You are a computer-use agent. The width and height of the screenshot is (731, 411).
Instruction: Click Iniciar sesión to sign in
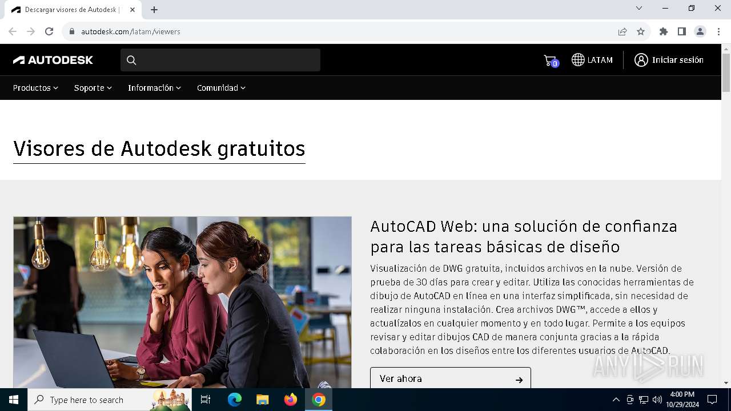click(677, 60)
